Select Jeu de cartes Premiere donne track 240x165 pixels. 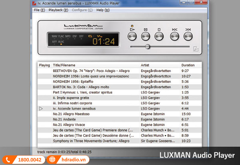click(120, 130)
